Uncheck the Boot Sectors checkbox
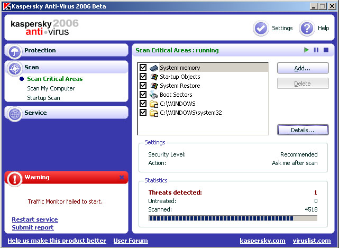Viewport: 339px width, 248px height. pos(143,95)
